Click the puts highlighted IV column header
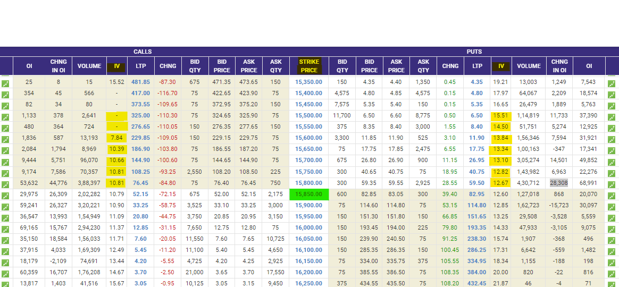619x287 pixels. pos(501,66)
